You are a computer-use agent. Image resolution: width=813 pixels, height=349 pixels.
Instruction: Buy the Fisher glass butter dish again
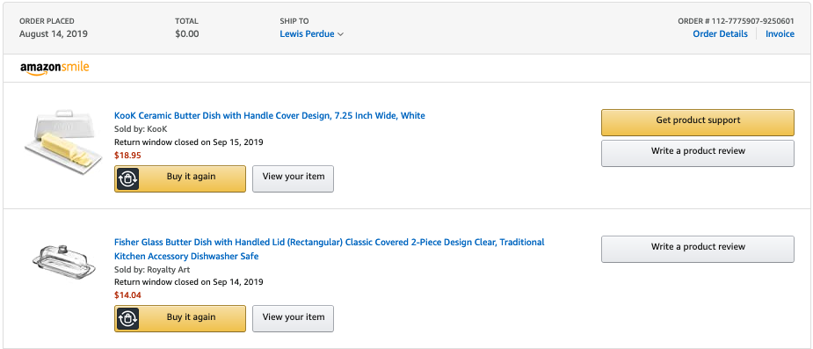click(180, 318)
